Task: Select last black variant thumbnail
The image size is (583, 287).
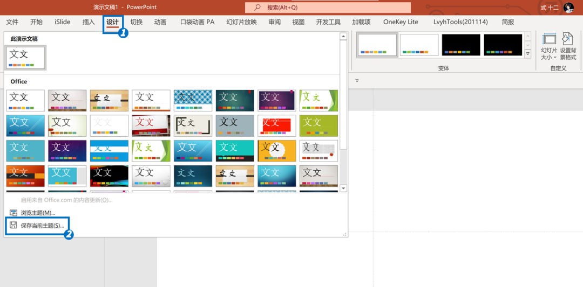Action: pos(503,45)
